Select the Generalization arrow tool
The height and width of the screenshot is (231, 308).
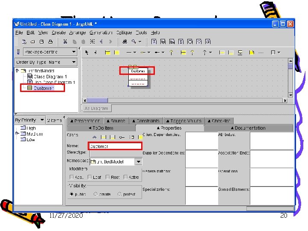pyautogui.click(x=171, y=53)
